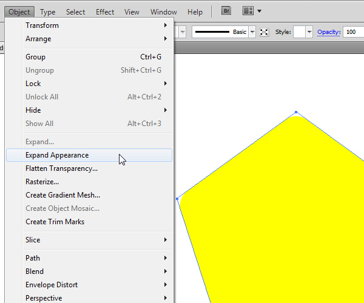This screenshot has width=364, height=303.
Task: Choose the Ungroup menu entry
Action: pos(89,70)
